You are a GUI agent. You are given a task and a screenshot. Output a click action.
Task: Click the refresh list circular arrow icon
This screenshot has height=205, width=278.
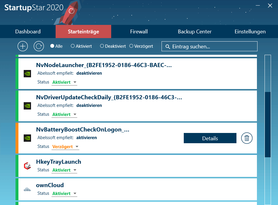(39, 46)
